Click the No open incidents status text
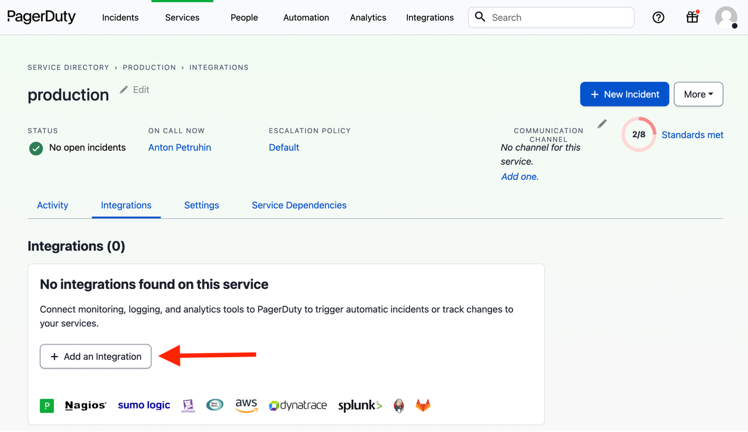Image resolution: width=748 pixels, height=432 pixels. pos(88,148)
